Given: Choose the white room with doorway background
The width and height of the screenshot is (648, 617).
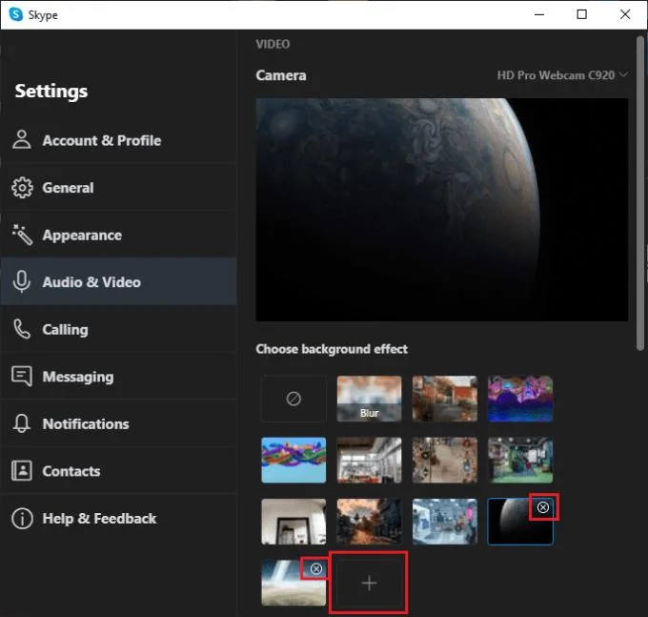Looking at the screenshot, I should coord(294,522).
